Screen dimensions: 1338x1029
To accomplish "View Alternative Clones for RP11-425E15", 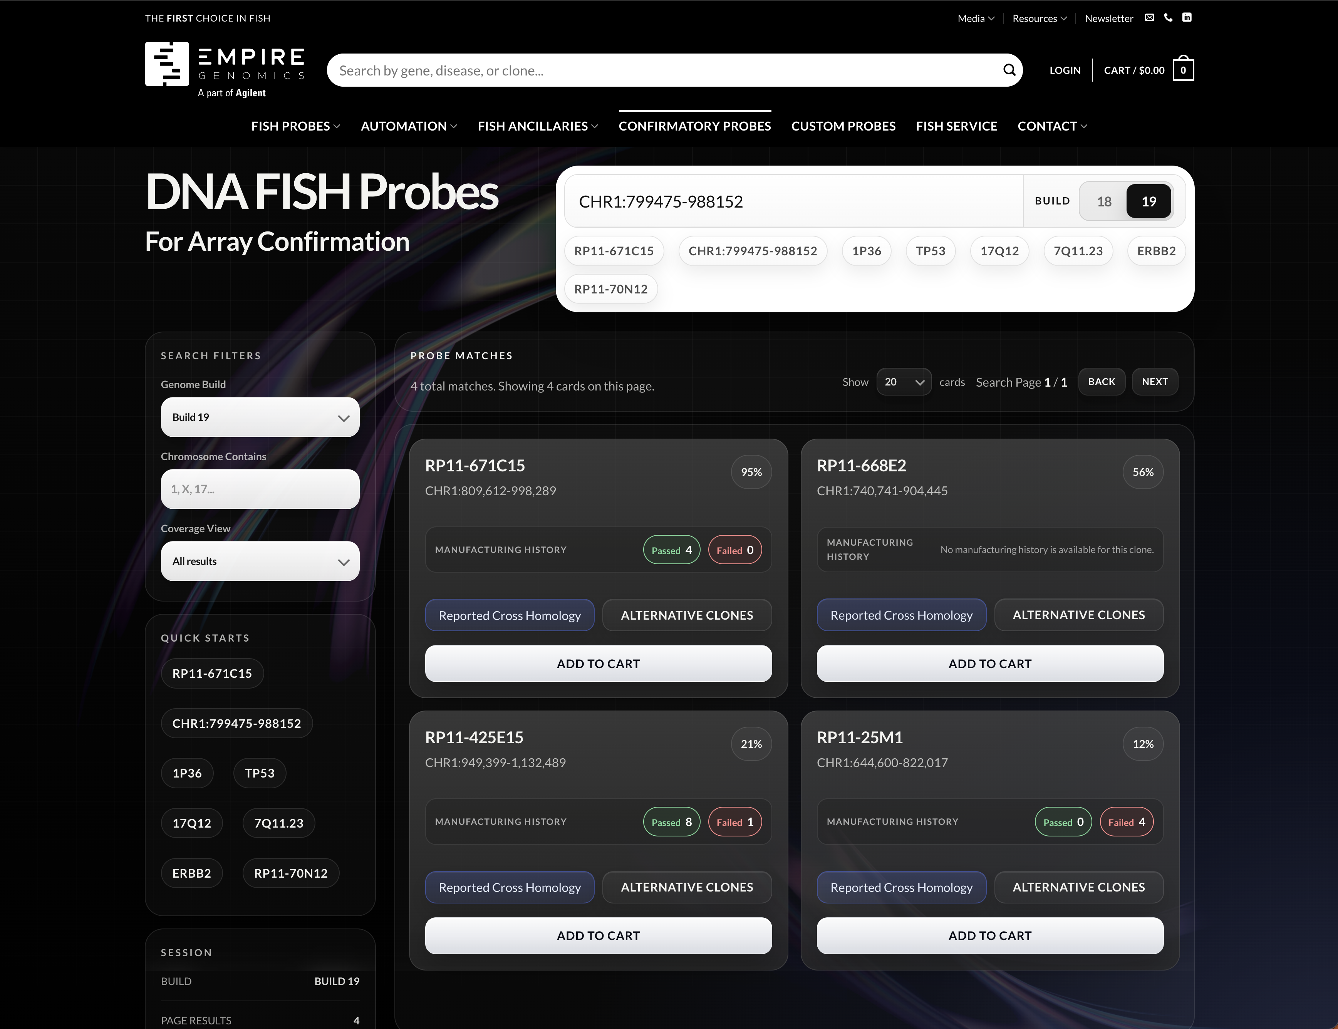I will [687, 887].
